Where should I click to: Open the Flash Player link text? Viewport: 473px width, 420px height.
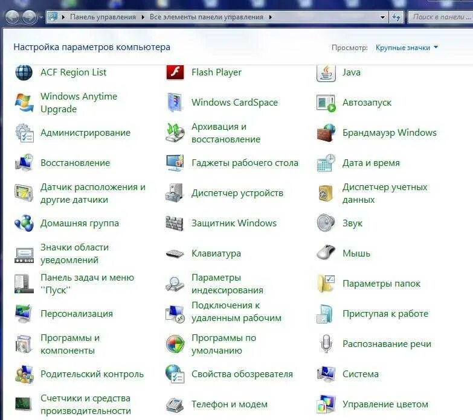click(x=216, y=72)
